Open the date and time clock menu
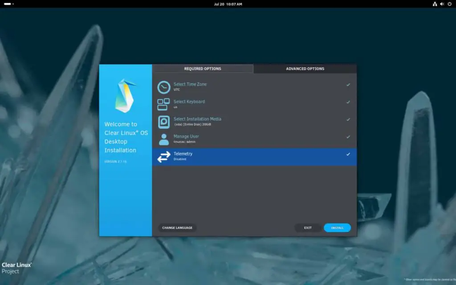Image resolution: width=456 pixels, height=285 pixels. pyautogui.click(x=228, y=4)
